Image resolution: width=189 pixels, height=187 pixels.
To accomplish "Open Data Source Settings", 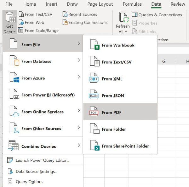I will (x=36, y=172).
